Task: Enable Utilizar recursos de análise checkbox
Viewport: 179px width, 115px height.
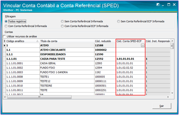Action: click(x=4, y=36)
